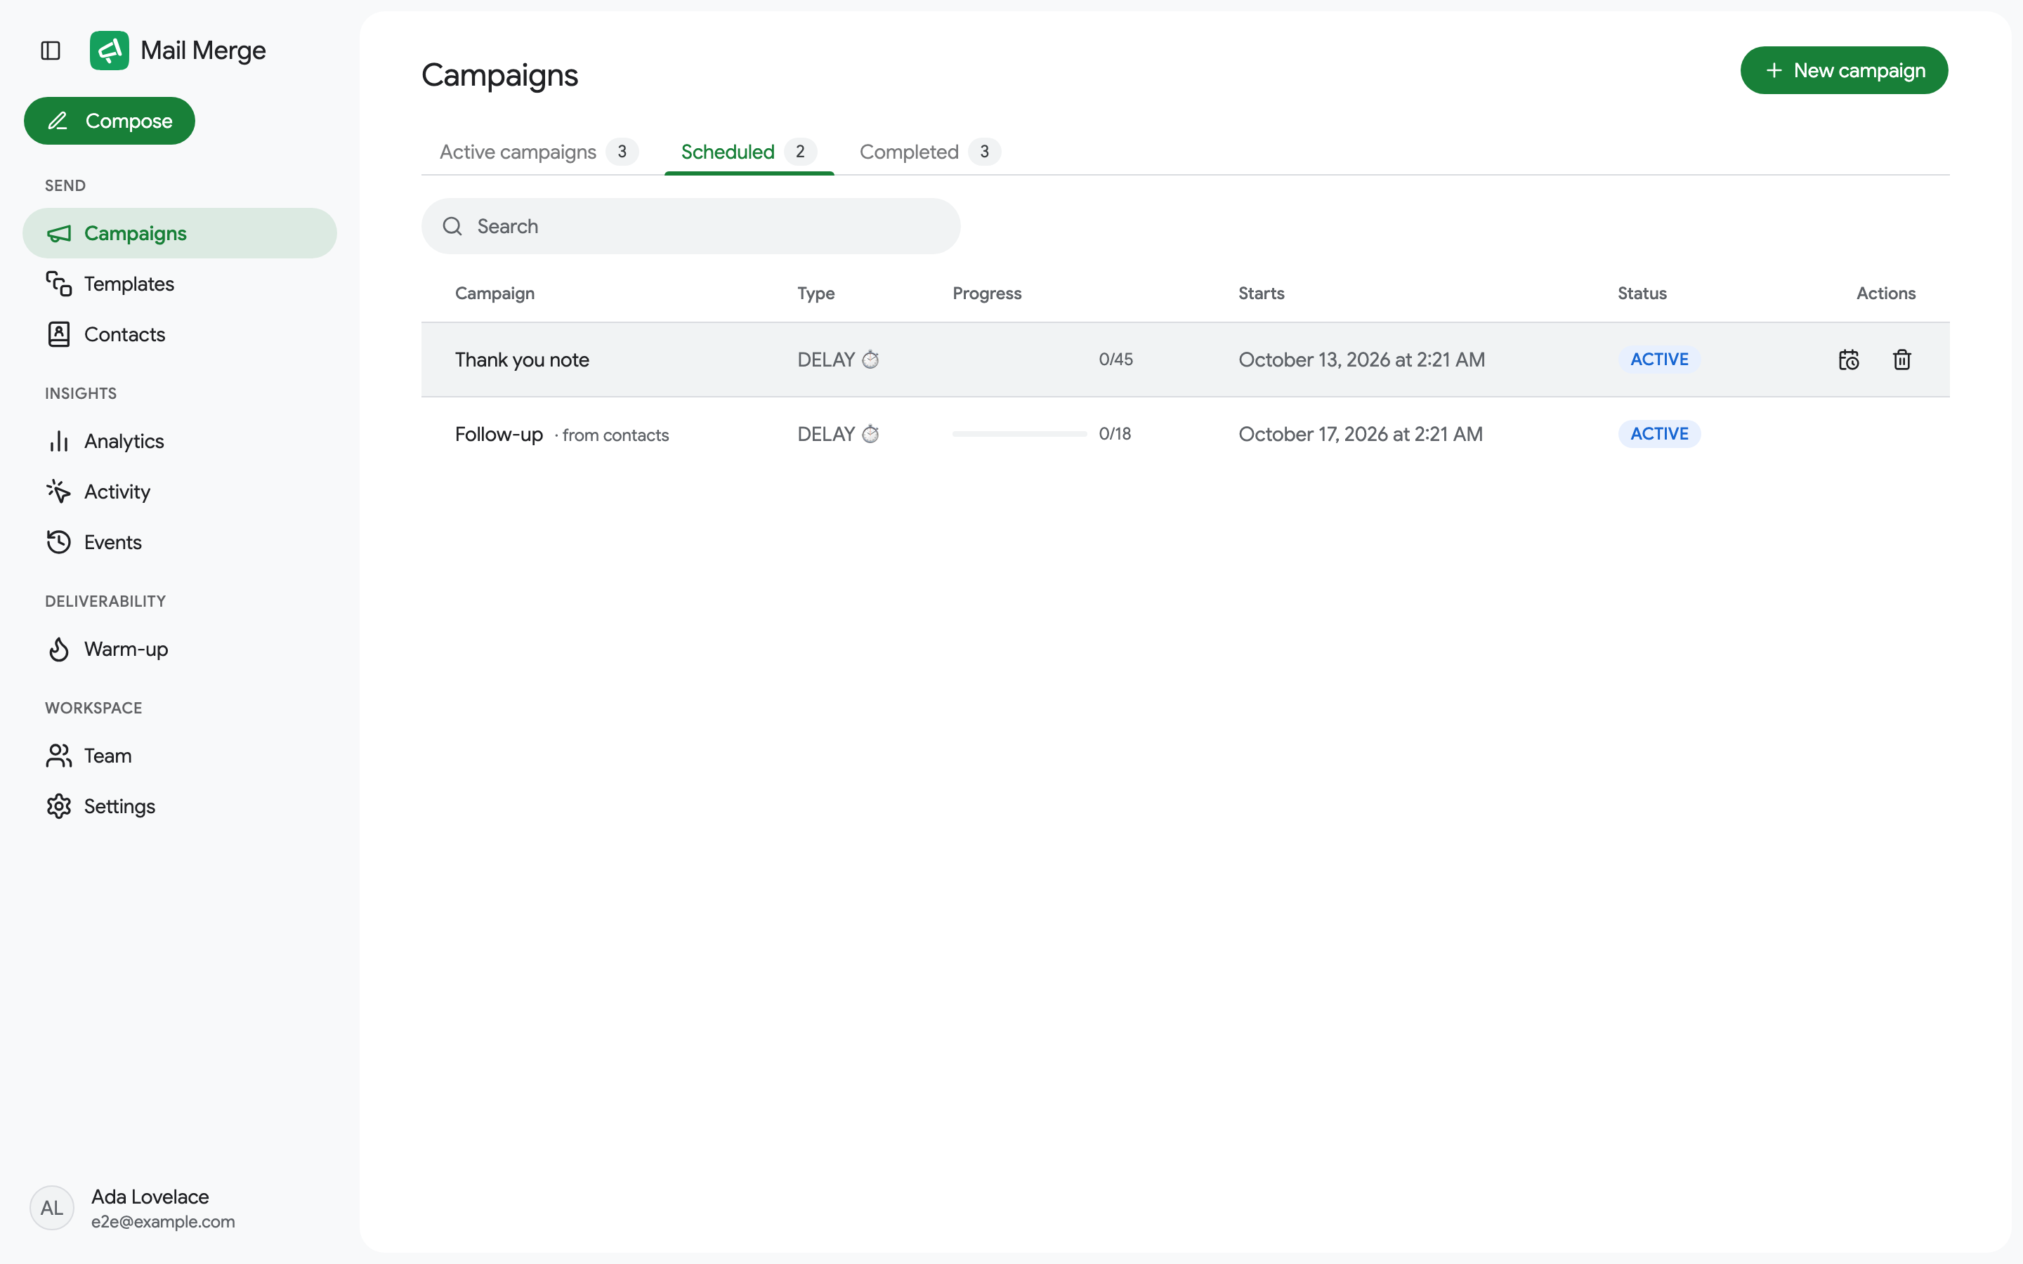Open Analytics in the sidebar
2023x1264 pixels.
[180, 440]
